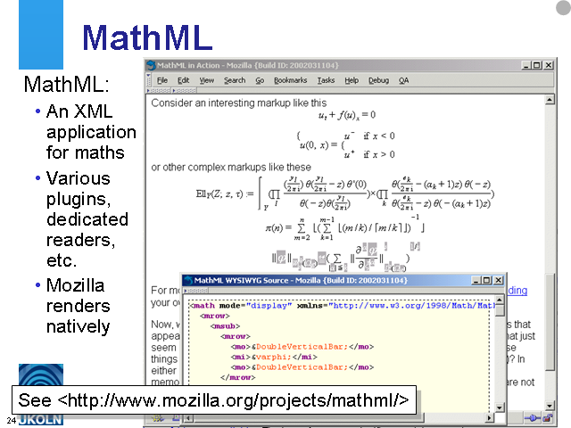The width and height of the screenshot is (571, 428).
Task: Click the π(n) summation formula
Action: 345,228
